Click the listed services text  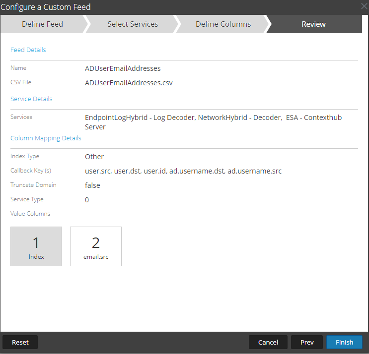click(213, 122)
